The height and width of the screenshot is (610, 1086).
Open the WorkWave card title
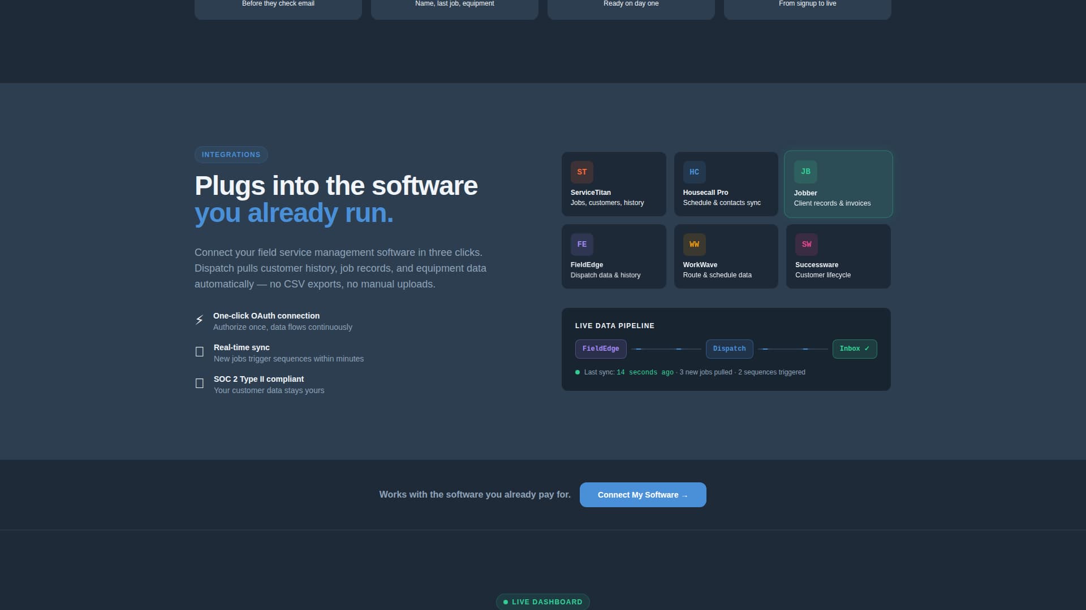coord(700,265)
